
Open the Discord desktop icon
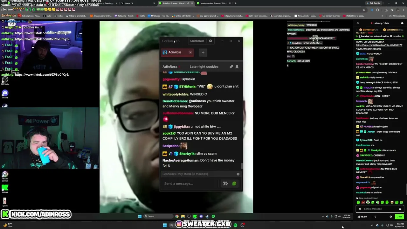[5, 94]
